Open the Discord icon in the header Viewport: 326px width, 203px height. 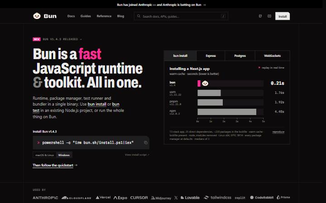(269, 16)
